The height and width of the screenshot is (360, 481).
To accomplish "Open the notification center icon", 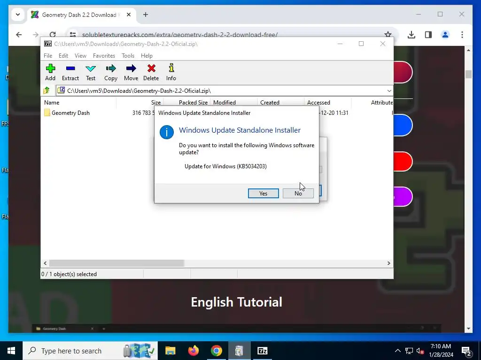I will [x=466, y=351].
